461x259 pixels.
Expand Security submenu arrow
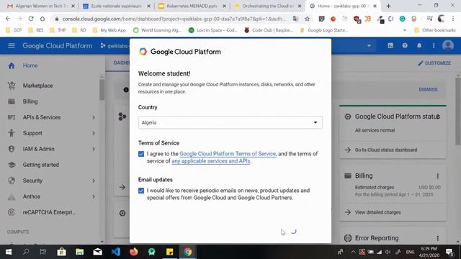94,181
